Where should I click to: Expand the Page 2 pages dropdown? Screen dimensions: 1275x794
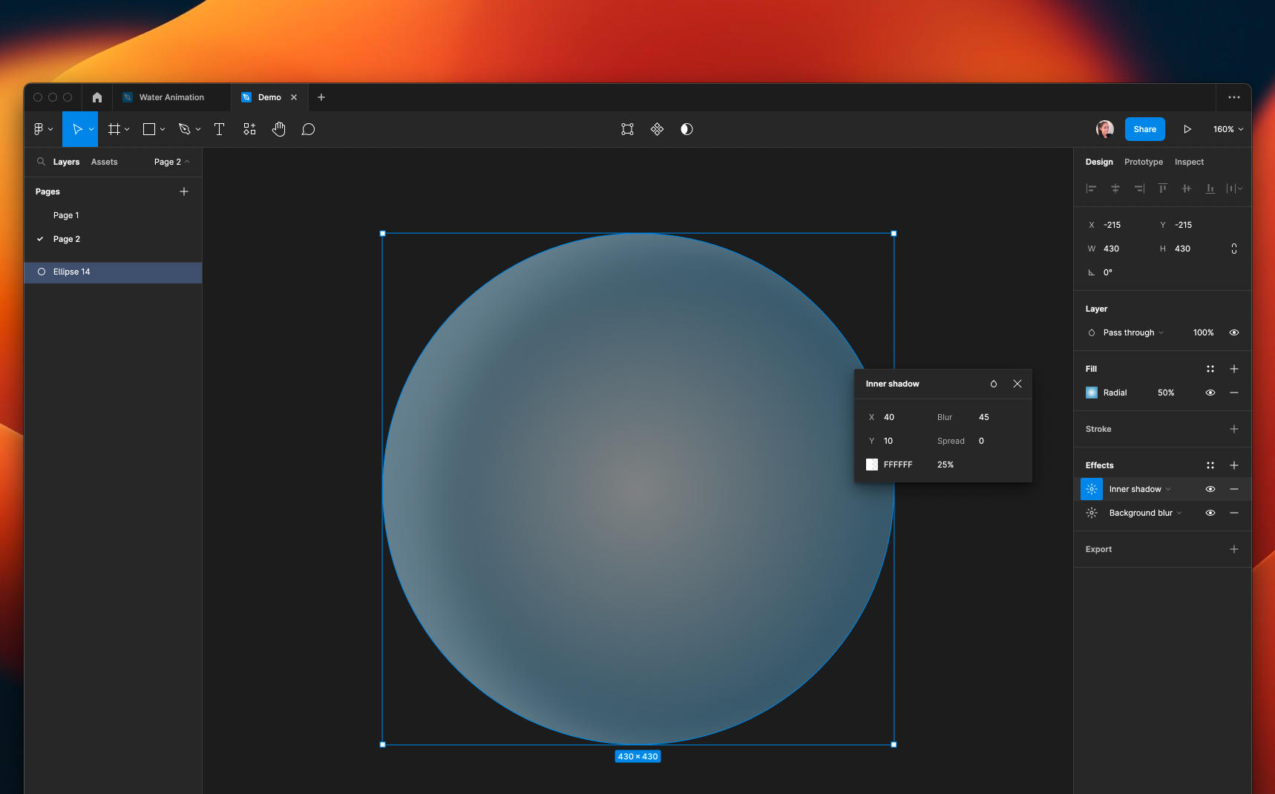(172, 162)
